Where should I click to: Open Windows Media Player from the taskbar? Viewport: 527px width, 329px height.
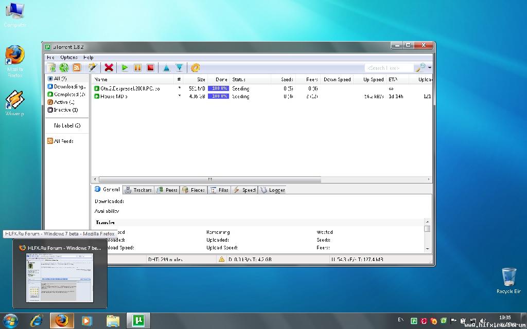[86, 321]
